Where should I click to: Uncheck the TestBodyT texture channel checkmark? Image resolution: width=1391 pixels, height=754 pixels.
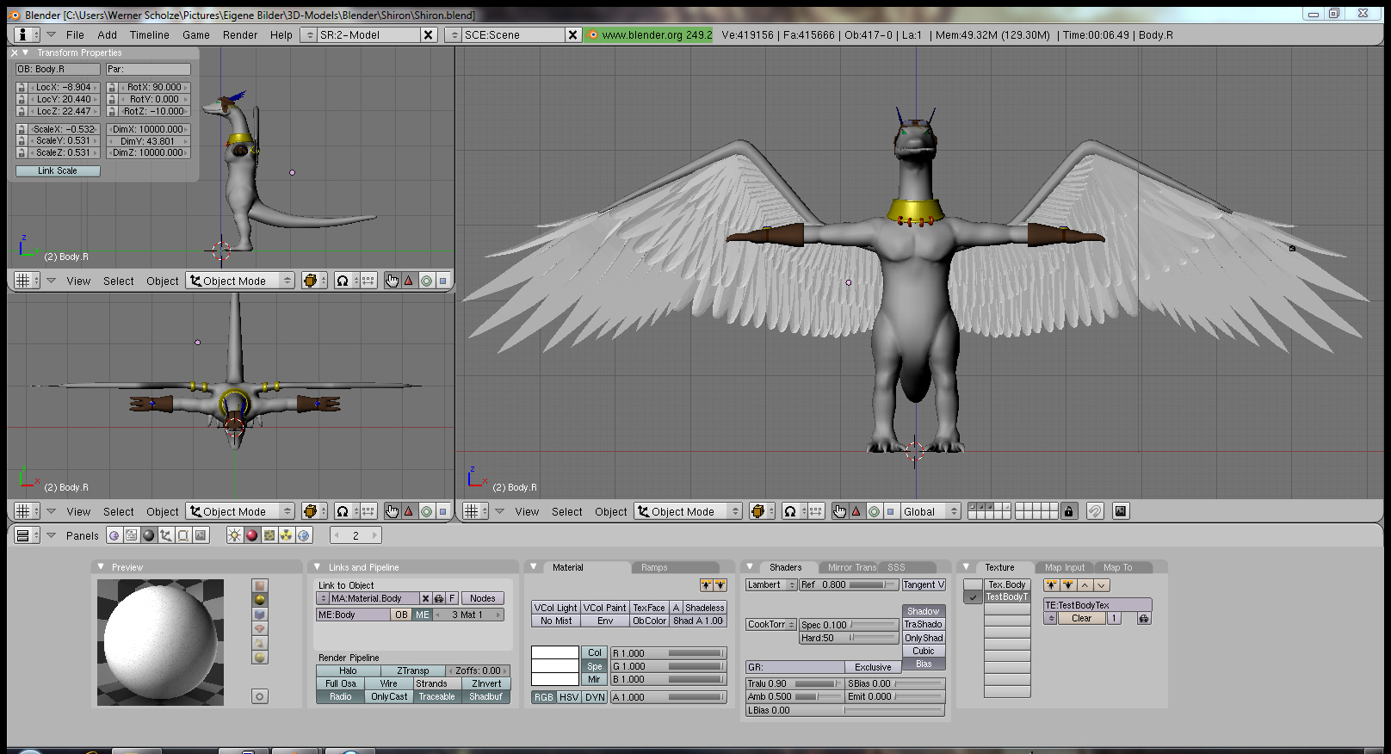[973, 597]
